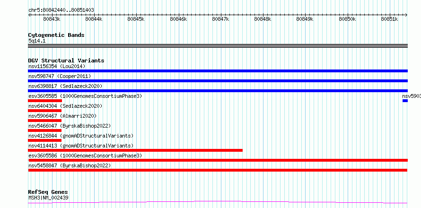Click the 5q14.1 cytogenetic band bar

coord(218,46)
